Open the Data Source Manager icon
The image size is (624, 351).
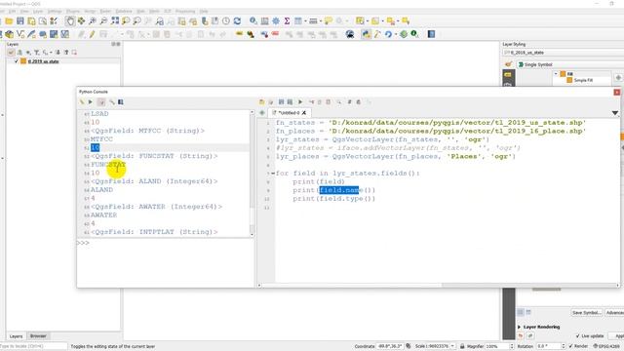point(9,34)
